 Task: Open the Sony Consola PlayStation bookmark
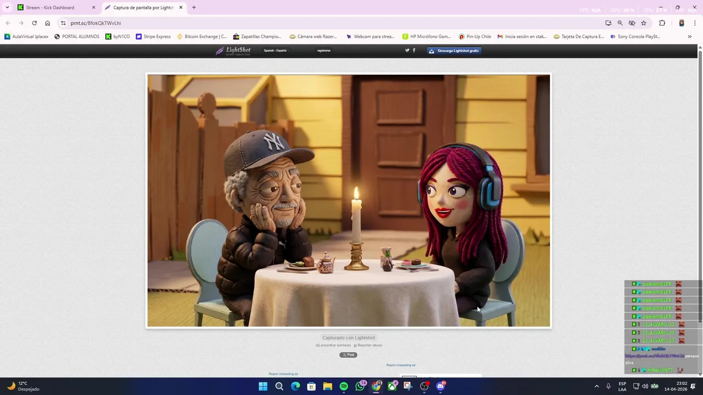click(635, 37)
